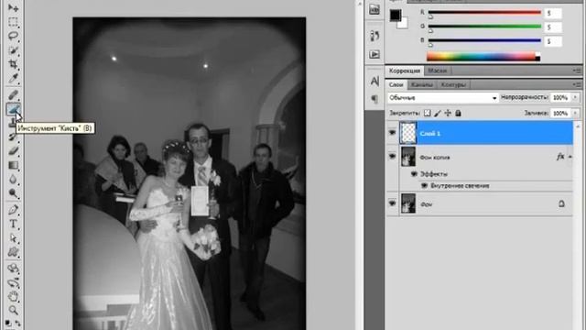
Task: Open the Обычные blend mode dropdown
Action: (x=443, y=98)
